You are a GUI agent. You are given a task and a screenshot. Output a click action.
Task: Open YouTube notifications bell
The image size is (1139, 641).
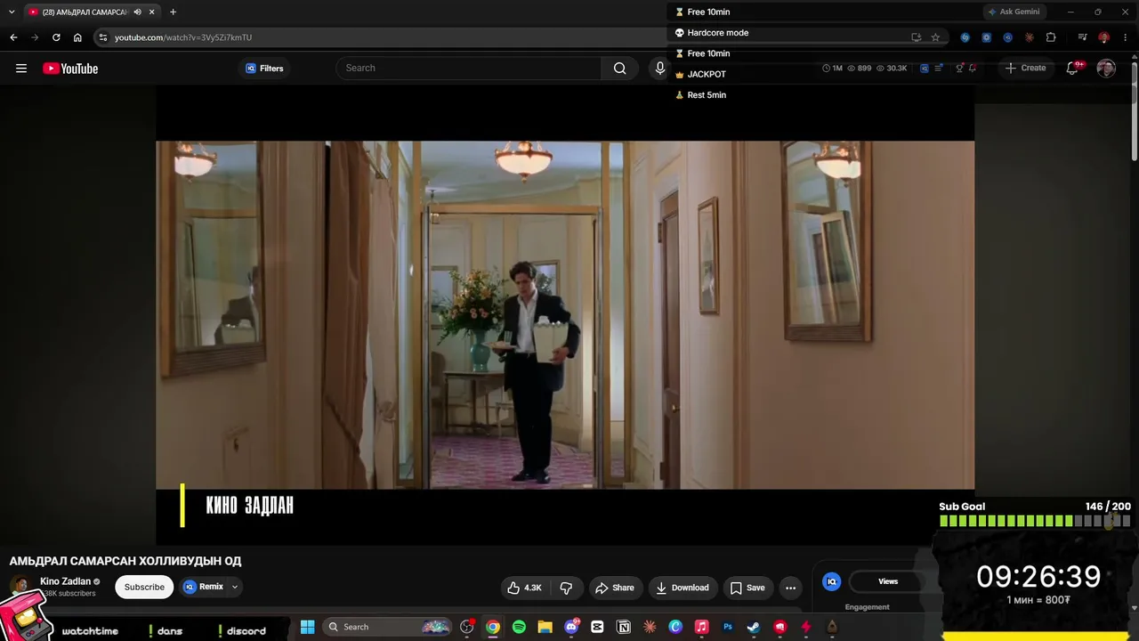click(1072, 69)
